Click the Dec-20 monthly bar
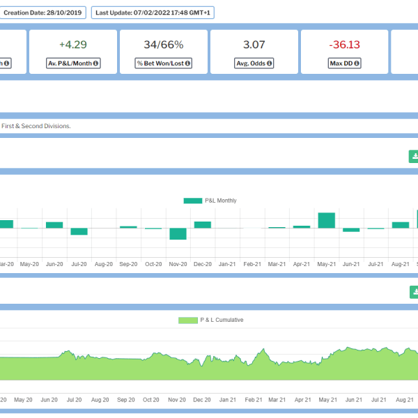The height and width of the screenshot is (418, 418). [x=203, y=225]
